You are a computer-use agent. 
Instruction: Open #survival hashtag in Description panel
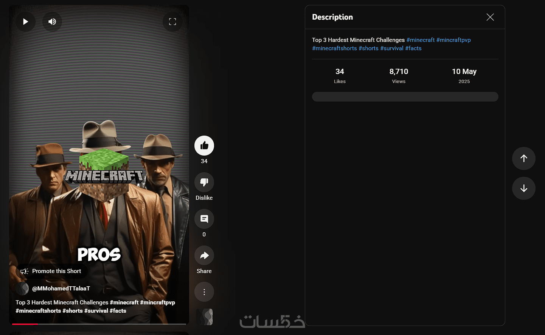392,48
